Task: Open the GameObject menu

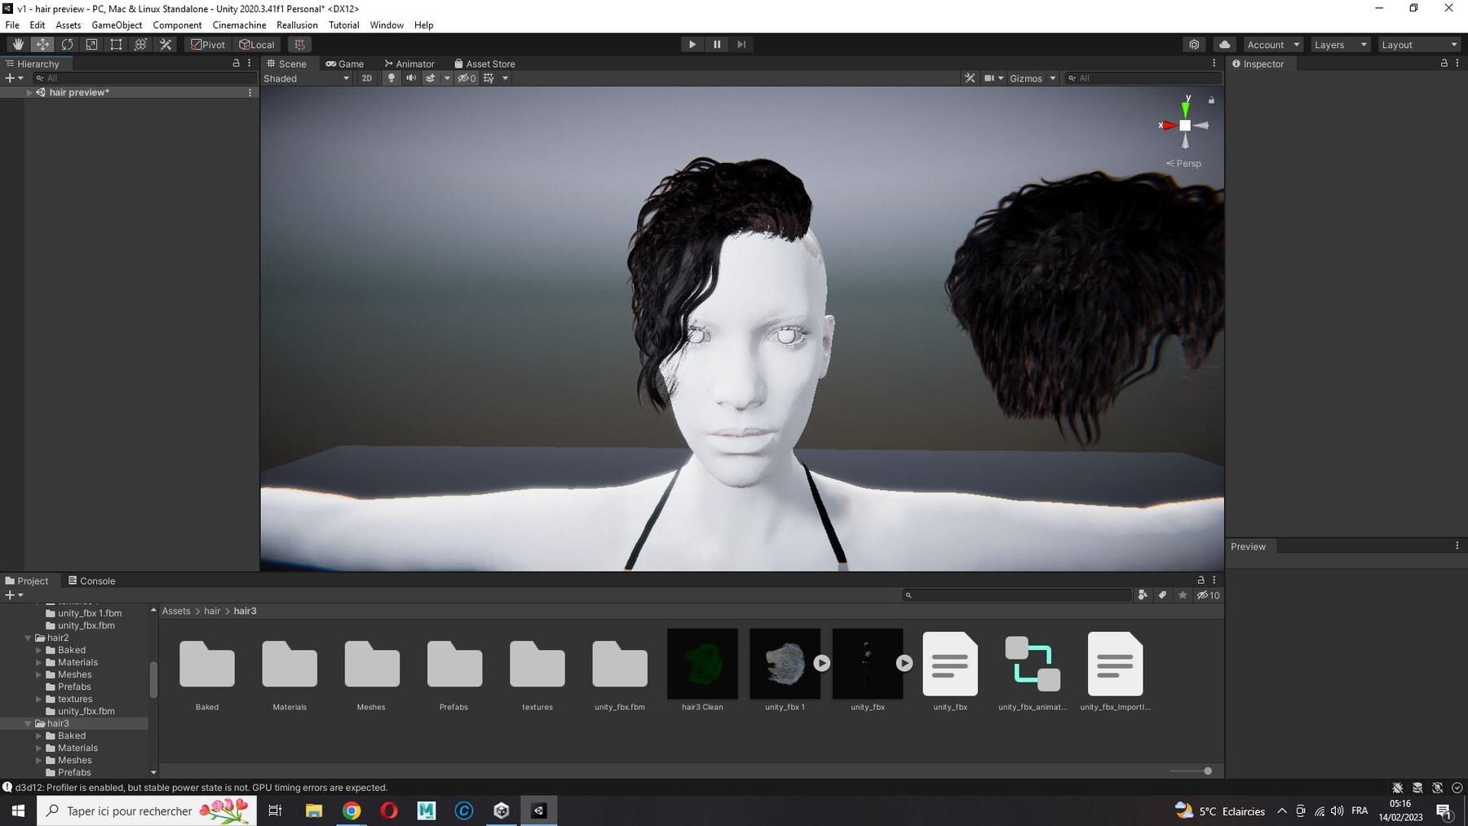Action: click(117, 25)
